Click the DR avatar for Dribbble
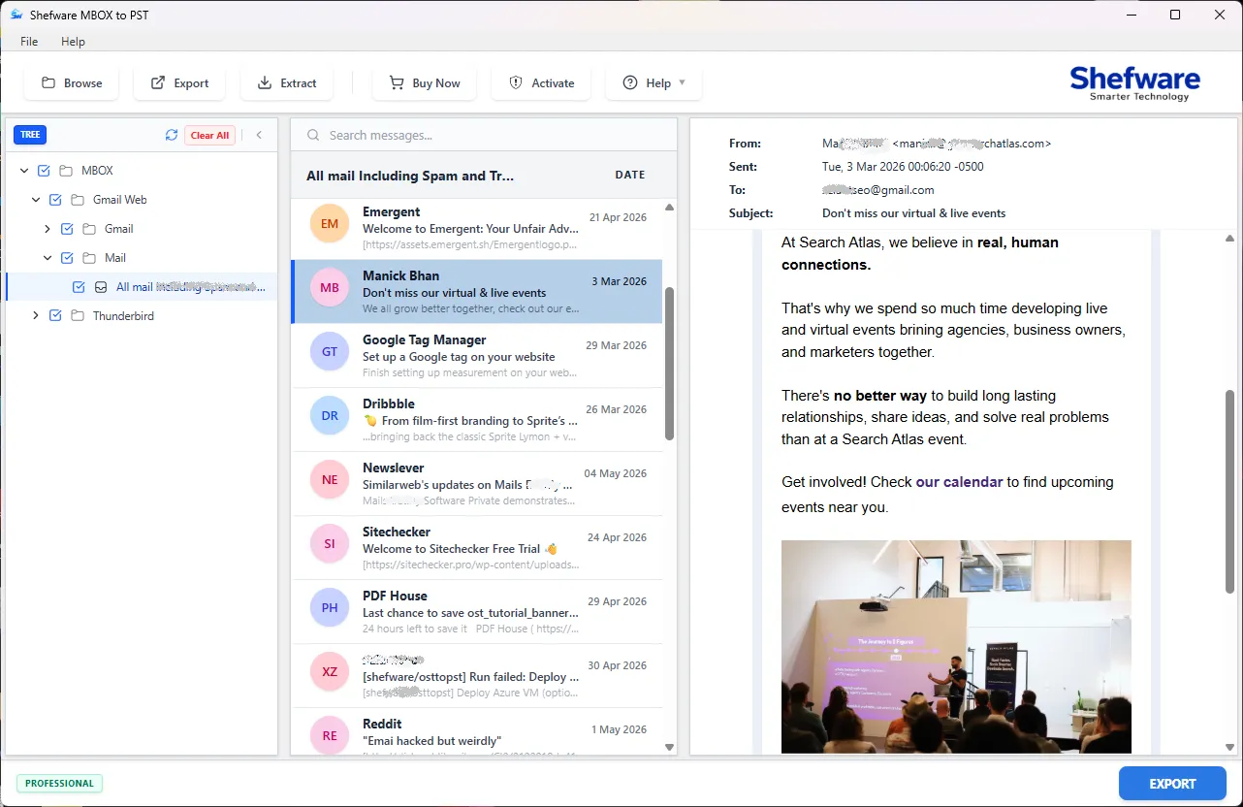 (330, 415)
